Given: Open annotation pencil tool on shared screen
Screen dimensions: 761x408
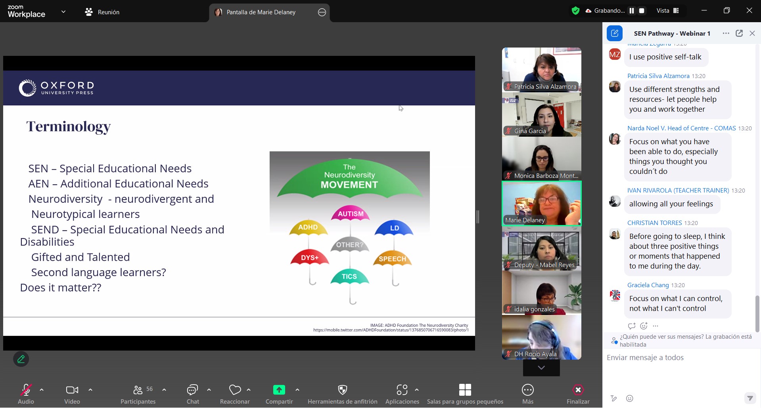Looking at the screenshot, I should (x=21, y=359).
